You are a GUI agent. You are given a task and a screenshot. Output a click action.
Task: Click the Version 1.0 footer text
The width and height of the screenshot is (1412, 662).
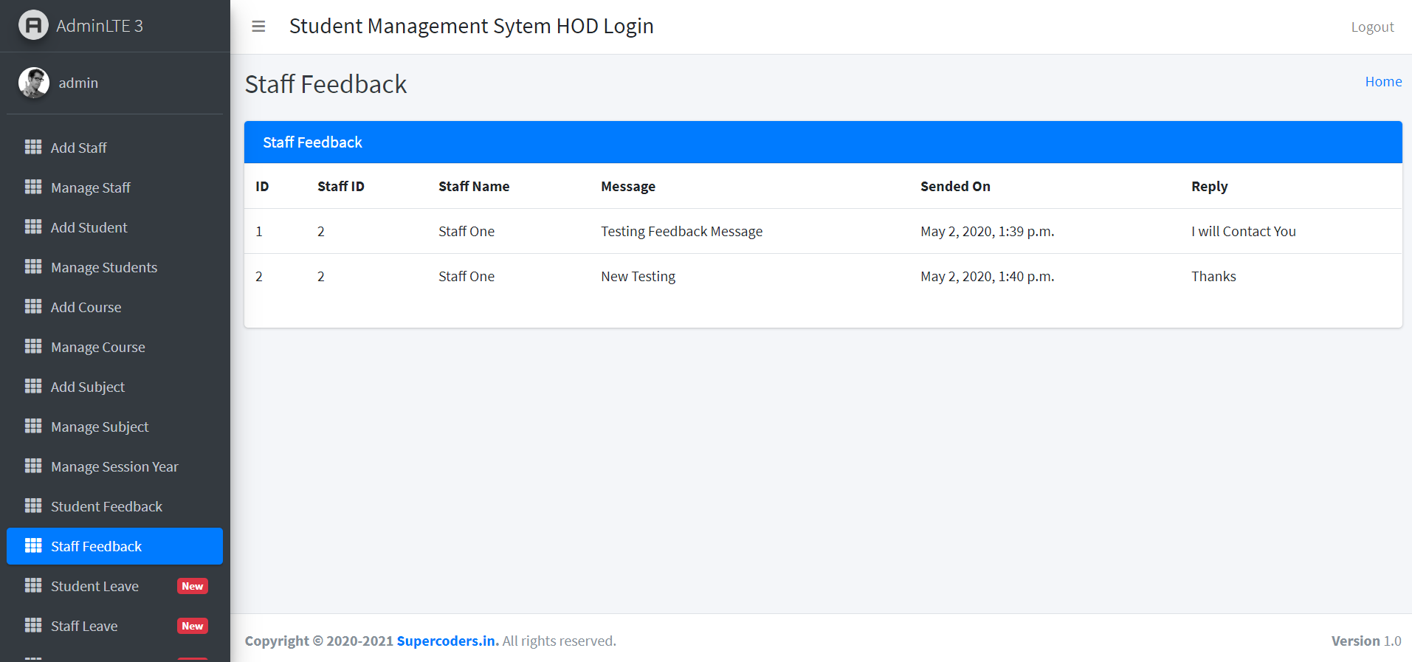pyautogui.click(x=1366, y=641)
